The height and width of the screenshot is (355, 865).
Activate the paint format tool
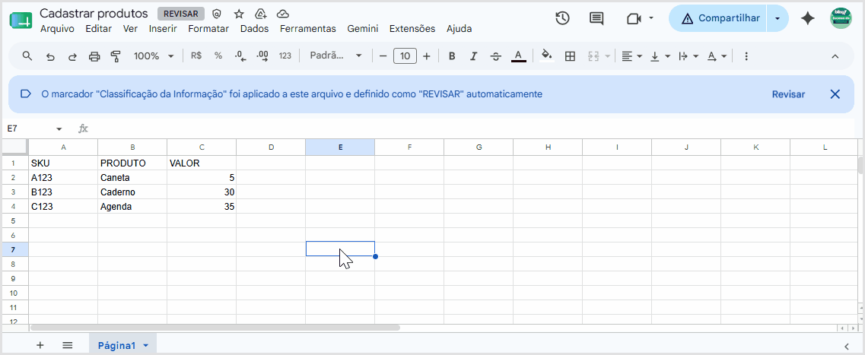(116, 56)
